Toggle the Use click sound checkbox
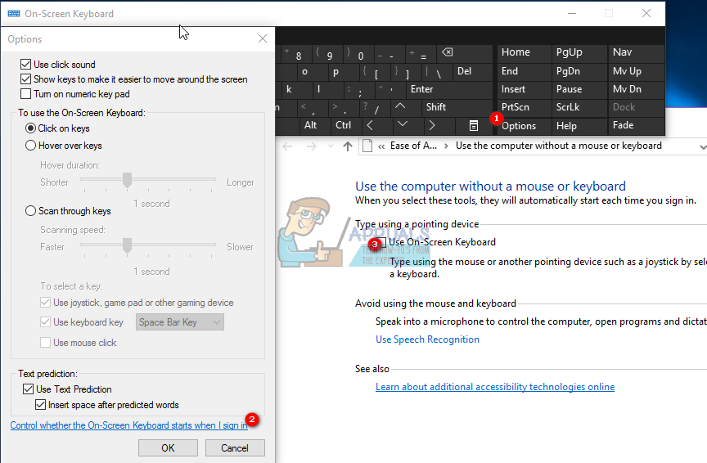 (25, 65)
